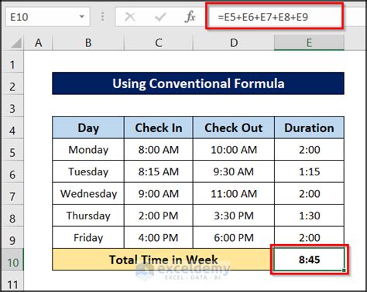Select row 10 header
367x292 pixels.
point(12,260)
